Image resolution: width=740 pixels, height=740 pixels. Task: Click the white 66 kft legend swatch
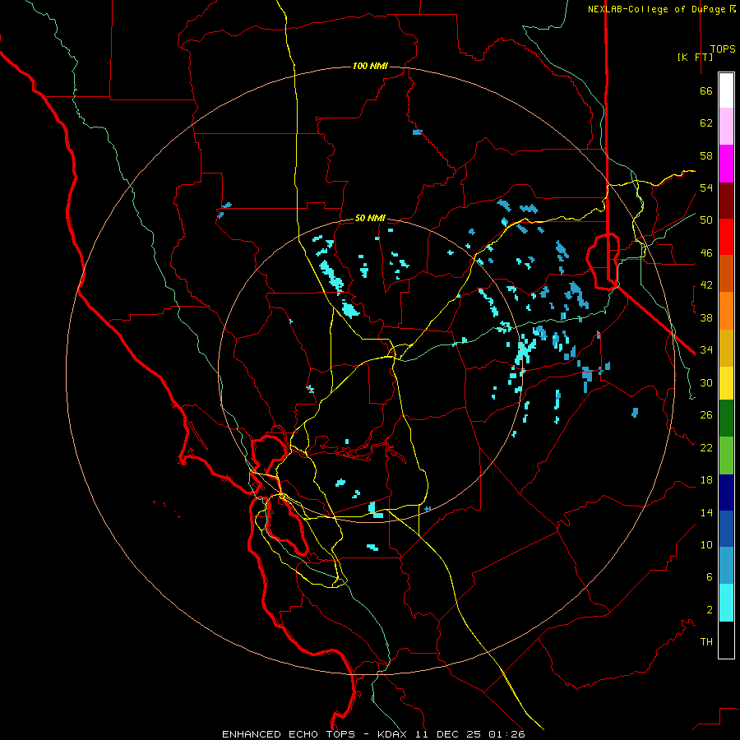[x=726, y=90]
